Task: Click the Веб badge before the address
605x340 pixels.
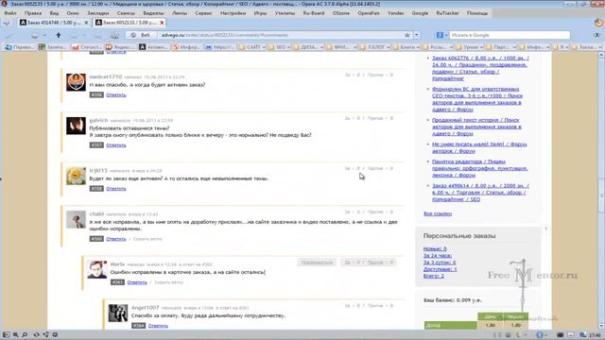Action: pos(141,35)
